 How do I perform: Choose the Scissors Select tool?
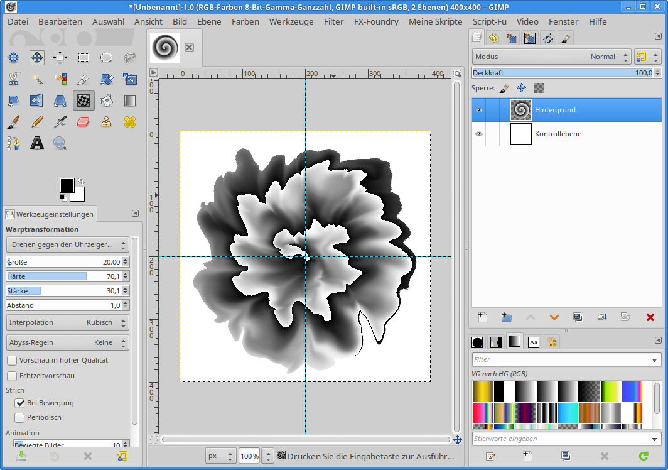coord(13,79)
